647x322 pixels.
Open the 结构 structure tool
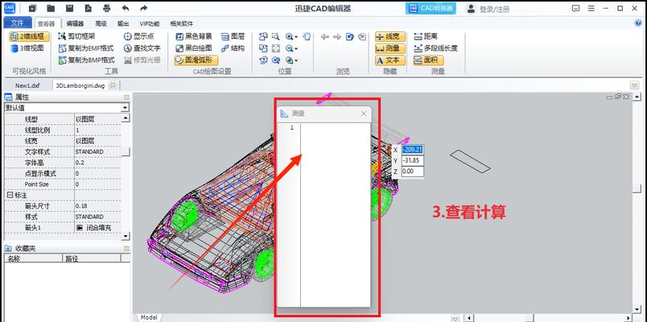click(233, 48)
